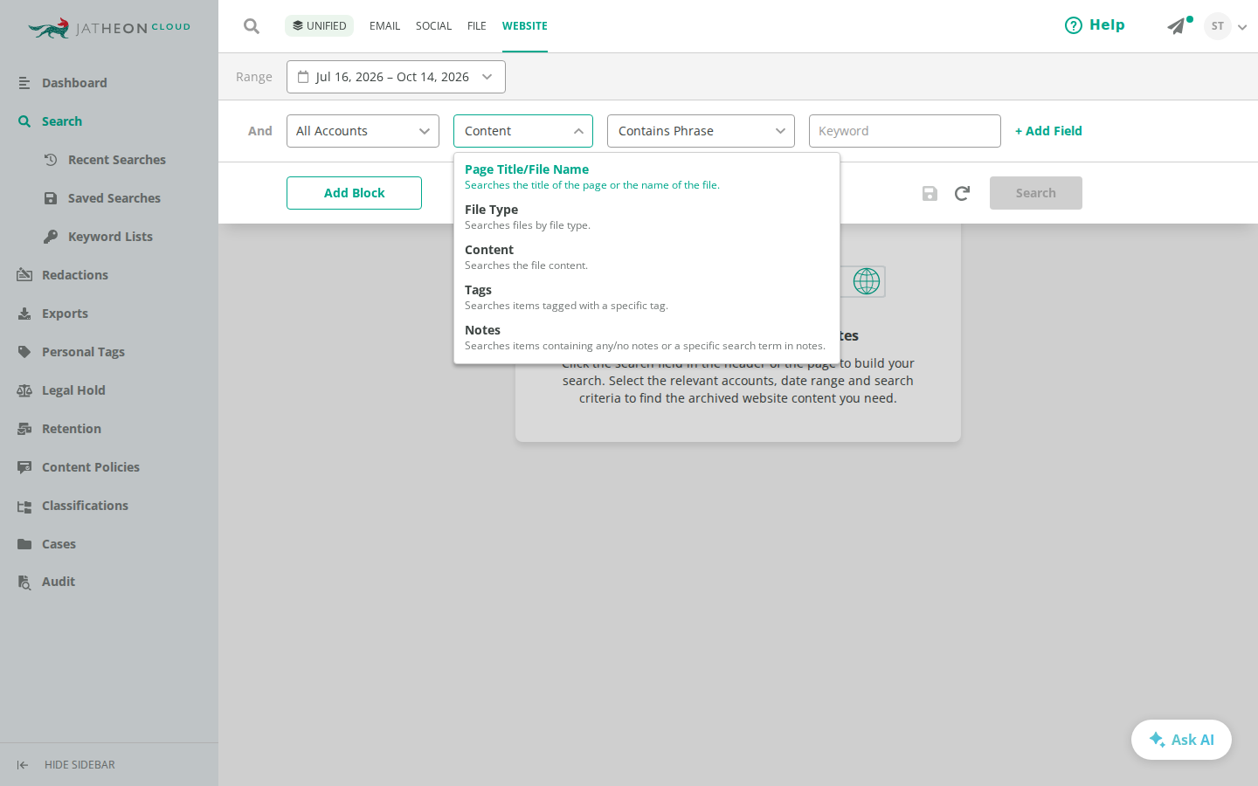The image size is (1258, 786).
Task: Open Keyword Lists page
Action: pos(110,237)
